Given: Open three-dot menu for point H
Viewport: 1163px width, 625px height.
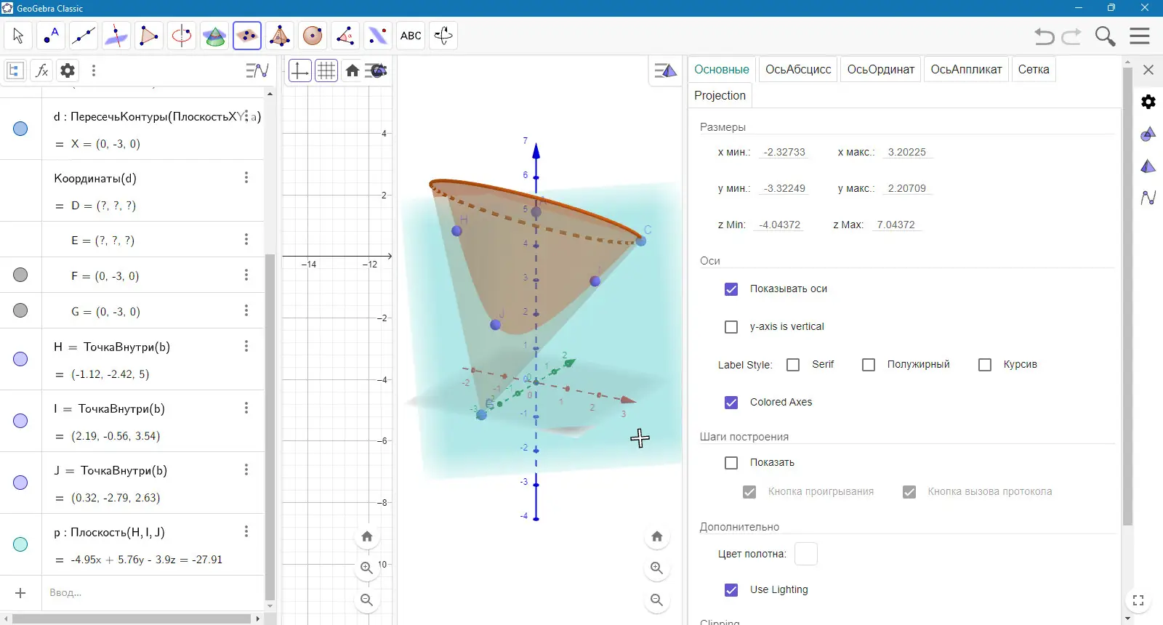Looking at the screenshot, I should click(x=246, y=346).
